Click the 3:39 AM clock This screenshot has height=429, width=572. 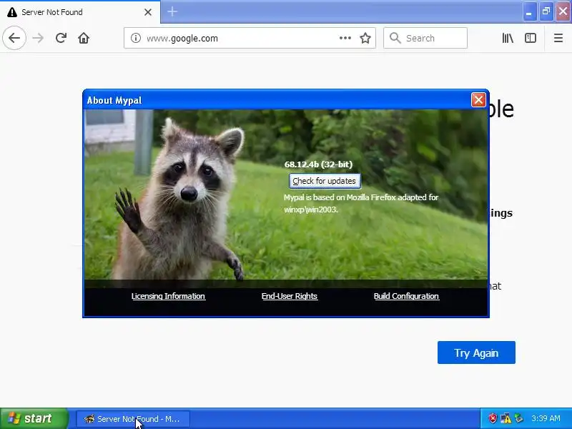546,418
